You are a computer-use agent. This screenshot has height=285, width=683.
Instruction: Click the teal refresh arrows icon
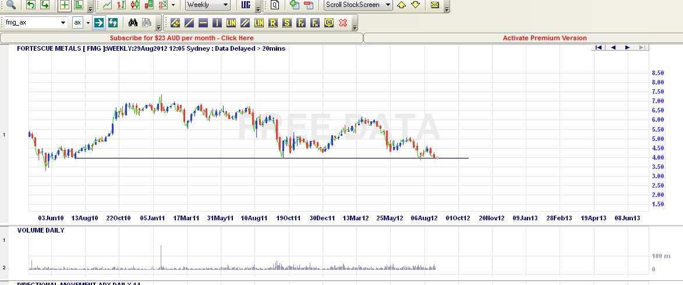pyautogui.click(x=113, y=23)
